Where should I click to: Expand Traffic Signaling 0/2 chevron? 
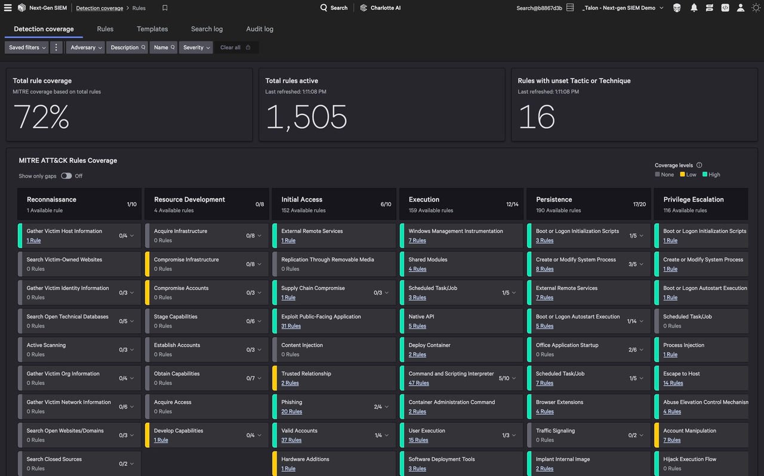(x=641, y=435)
